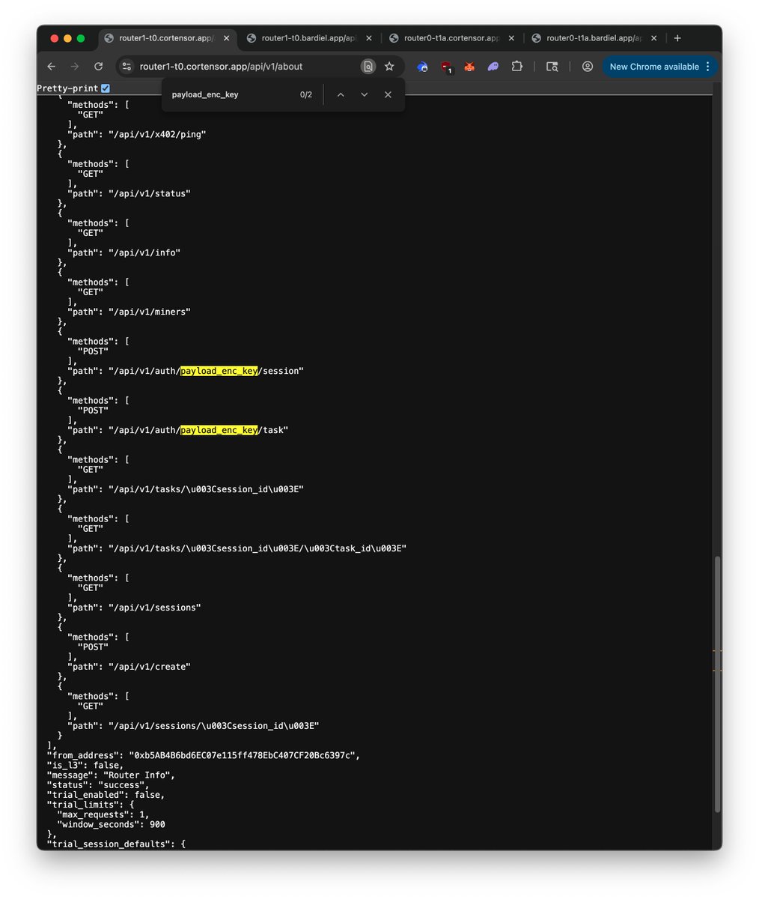Click the "/api/v1/sessions/\u003Csession_id\u003E" path
The height and width of the screenshot is (899, 759).
(x=214, y=726)
